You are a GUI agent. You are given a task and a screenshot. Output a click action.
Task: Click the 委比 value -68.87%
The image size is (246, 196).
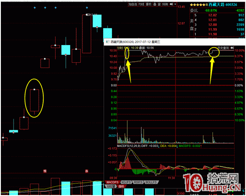211,11
